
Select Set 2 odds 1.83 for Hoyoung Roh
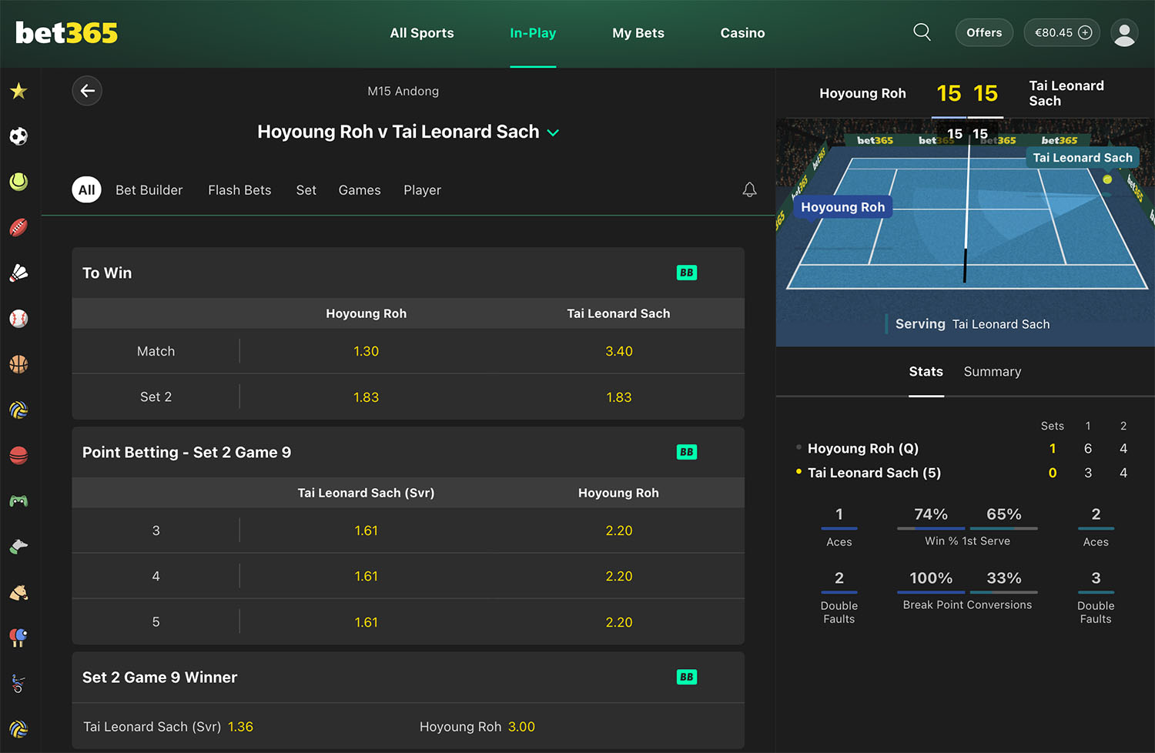(x=367, y=397)
